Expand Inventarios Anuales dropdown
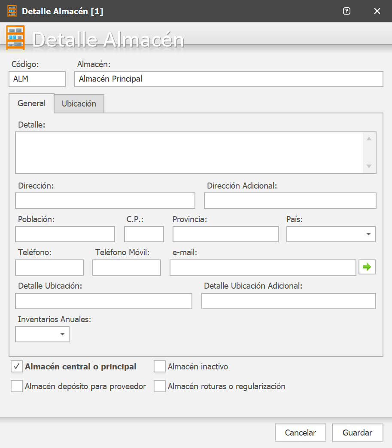This screenshot has height=448, width=392. coord(63,334)
